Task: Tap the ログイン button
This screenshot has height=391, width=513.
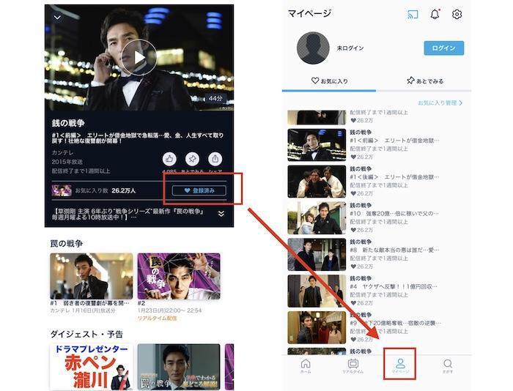Action: coord(443,48)
